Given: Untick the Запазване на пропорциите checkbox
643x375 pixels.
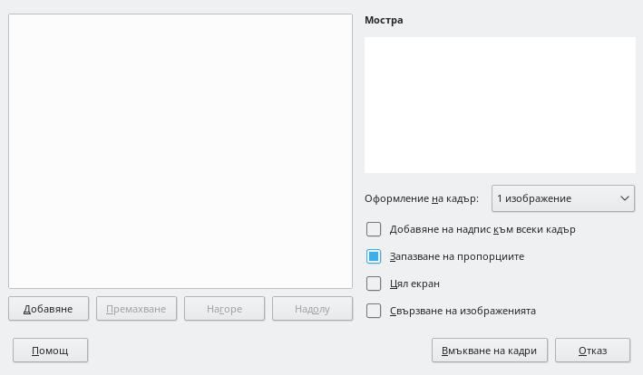Looking at the screenshot, I should 374,256.
